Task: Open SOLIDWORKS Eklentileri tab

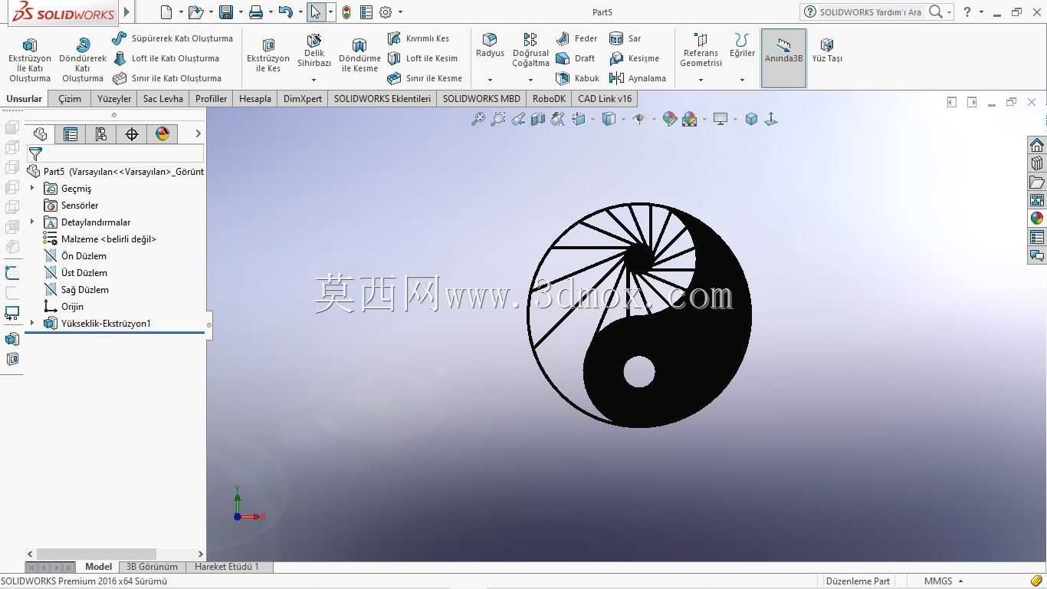Action: pos(382,99)
